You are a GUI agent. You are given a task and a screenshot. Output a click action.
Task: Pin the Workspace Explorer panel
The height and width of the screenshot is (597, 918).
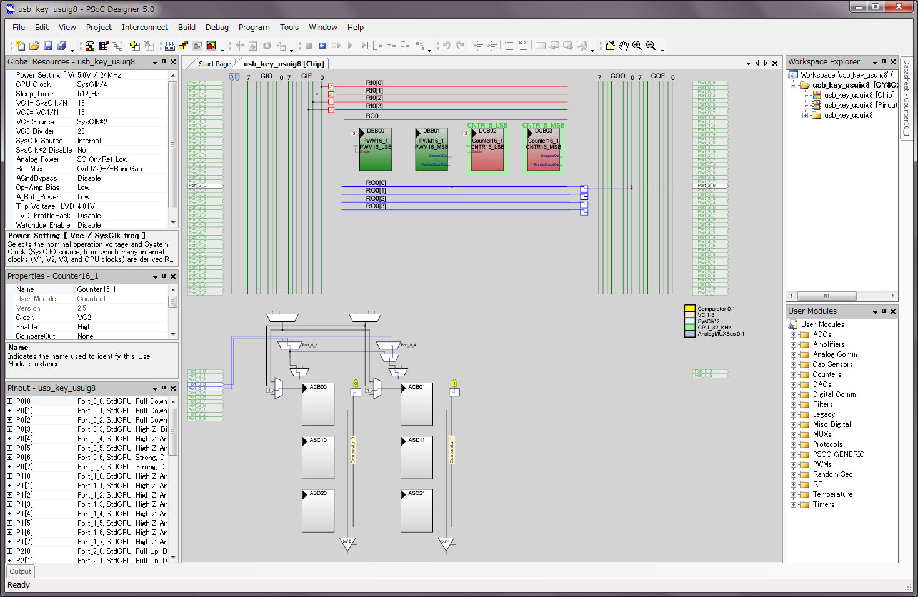pos(884,62)
